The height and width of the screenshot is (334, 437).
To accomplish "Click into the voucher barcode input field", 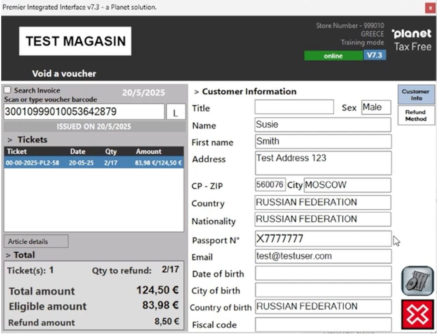I will 84,112.
